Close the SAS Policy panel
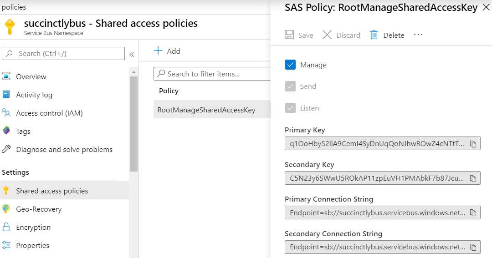 [x=486, y=7]
